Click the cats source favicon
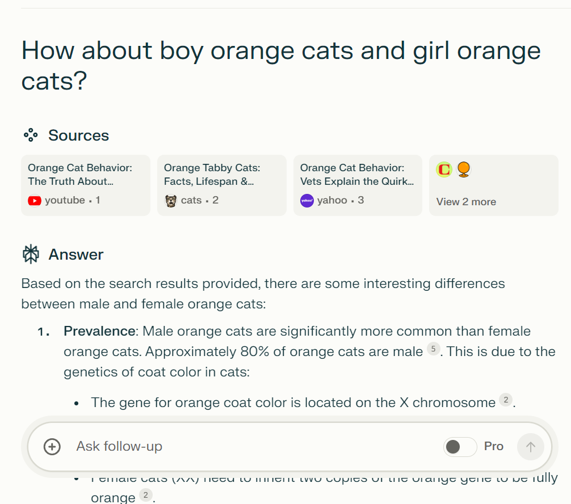The width and height of the screenshot is (571, 504). 171,201
